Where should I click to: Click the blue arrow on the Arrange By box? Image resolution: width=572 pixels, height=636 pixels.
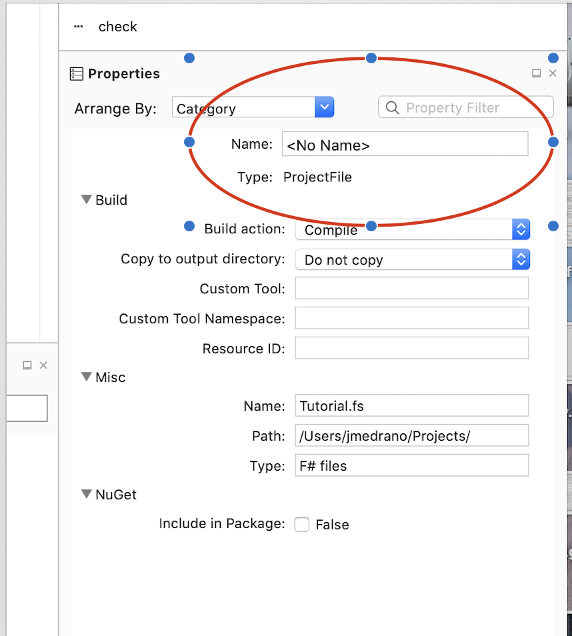click(325, 107)
